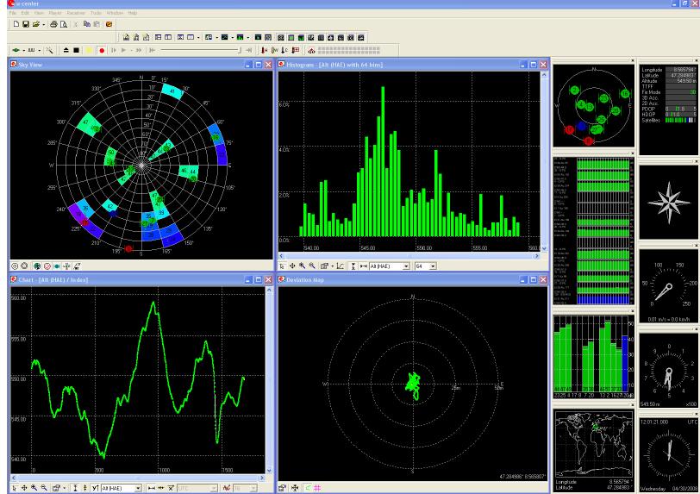Image resolution: width=700 pixels, height=494 pixels.
Task: Click the New document icon
Action: [x=16, y=24]
